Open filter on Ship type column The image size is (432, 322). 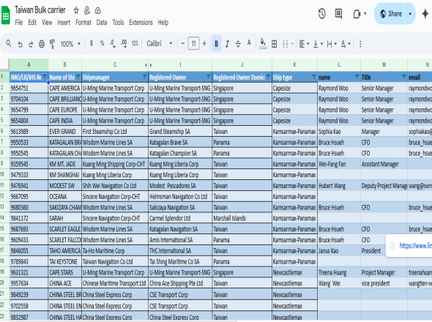click(x=314, y=77)
